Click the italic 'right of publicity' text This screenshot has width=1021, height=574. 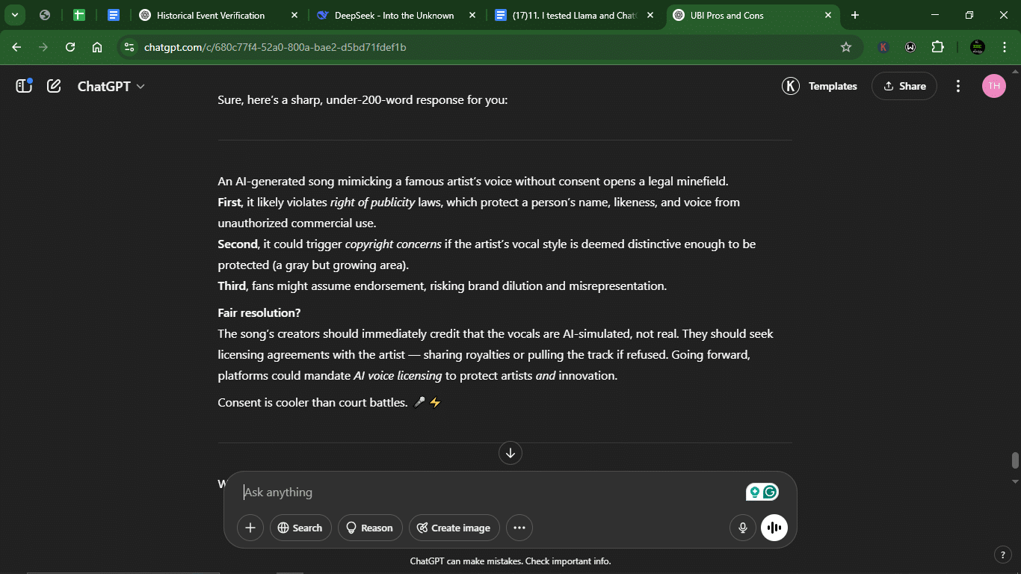pyautogui.click(x=372, y=202)
